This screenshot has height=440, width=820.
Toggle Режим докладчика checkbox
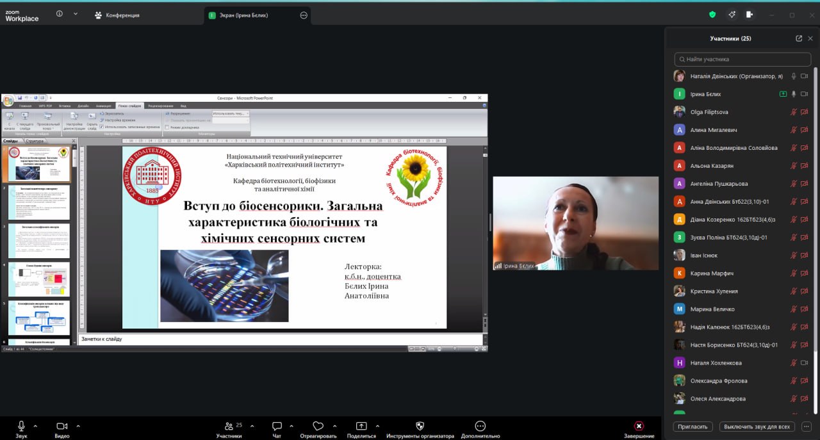coord(168,127)
